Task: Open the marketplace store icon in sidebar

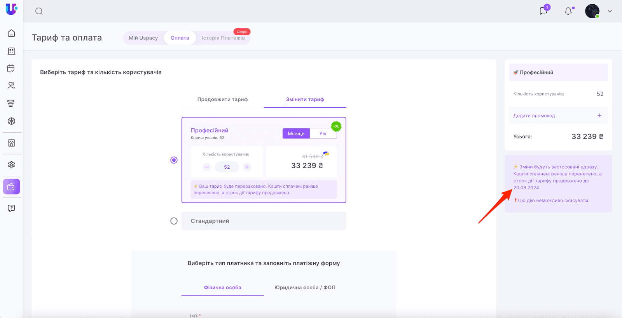Action: (x=12, y=143)
